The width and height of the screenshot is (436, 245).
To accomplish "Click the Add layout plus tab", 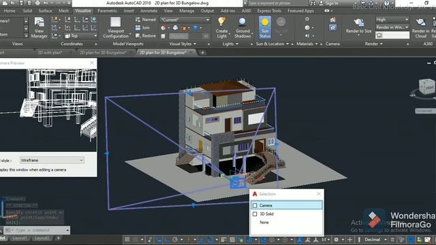I will tap(58, 238).
